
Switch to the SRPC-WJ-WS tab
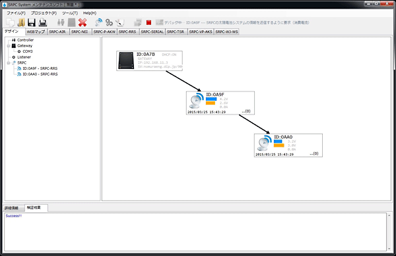pyautogui.click(x=226, y=32)
